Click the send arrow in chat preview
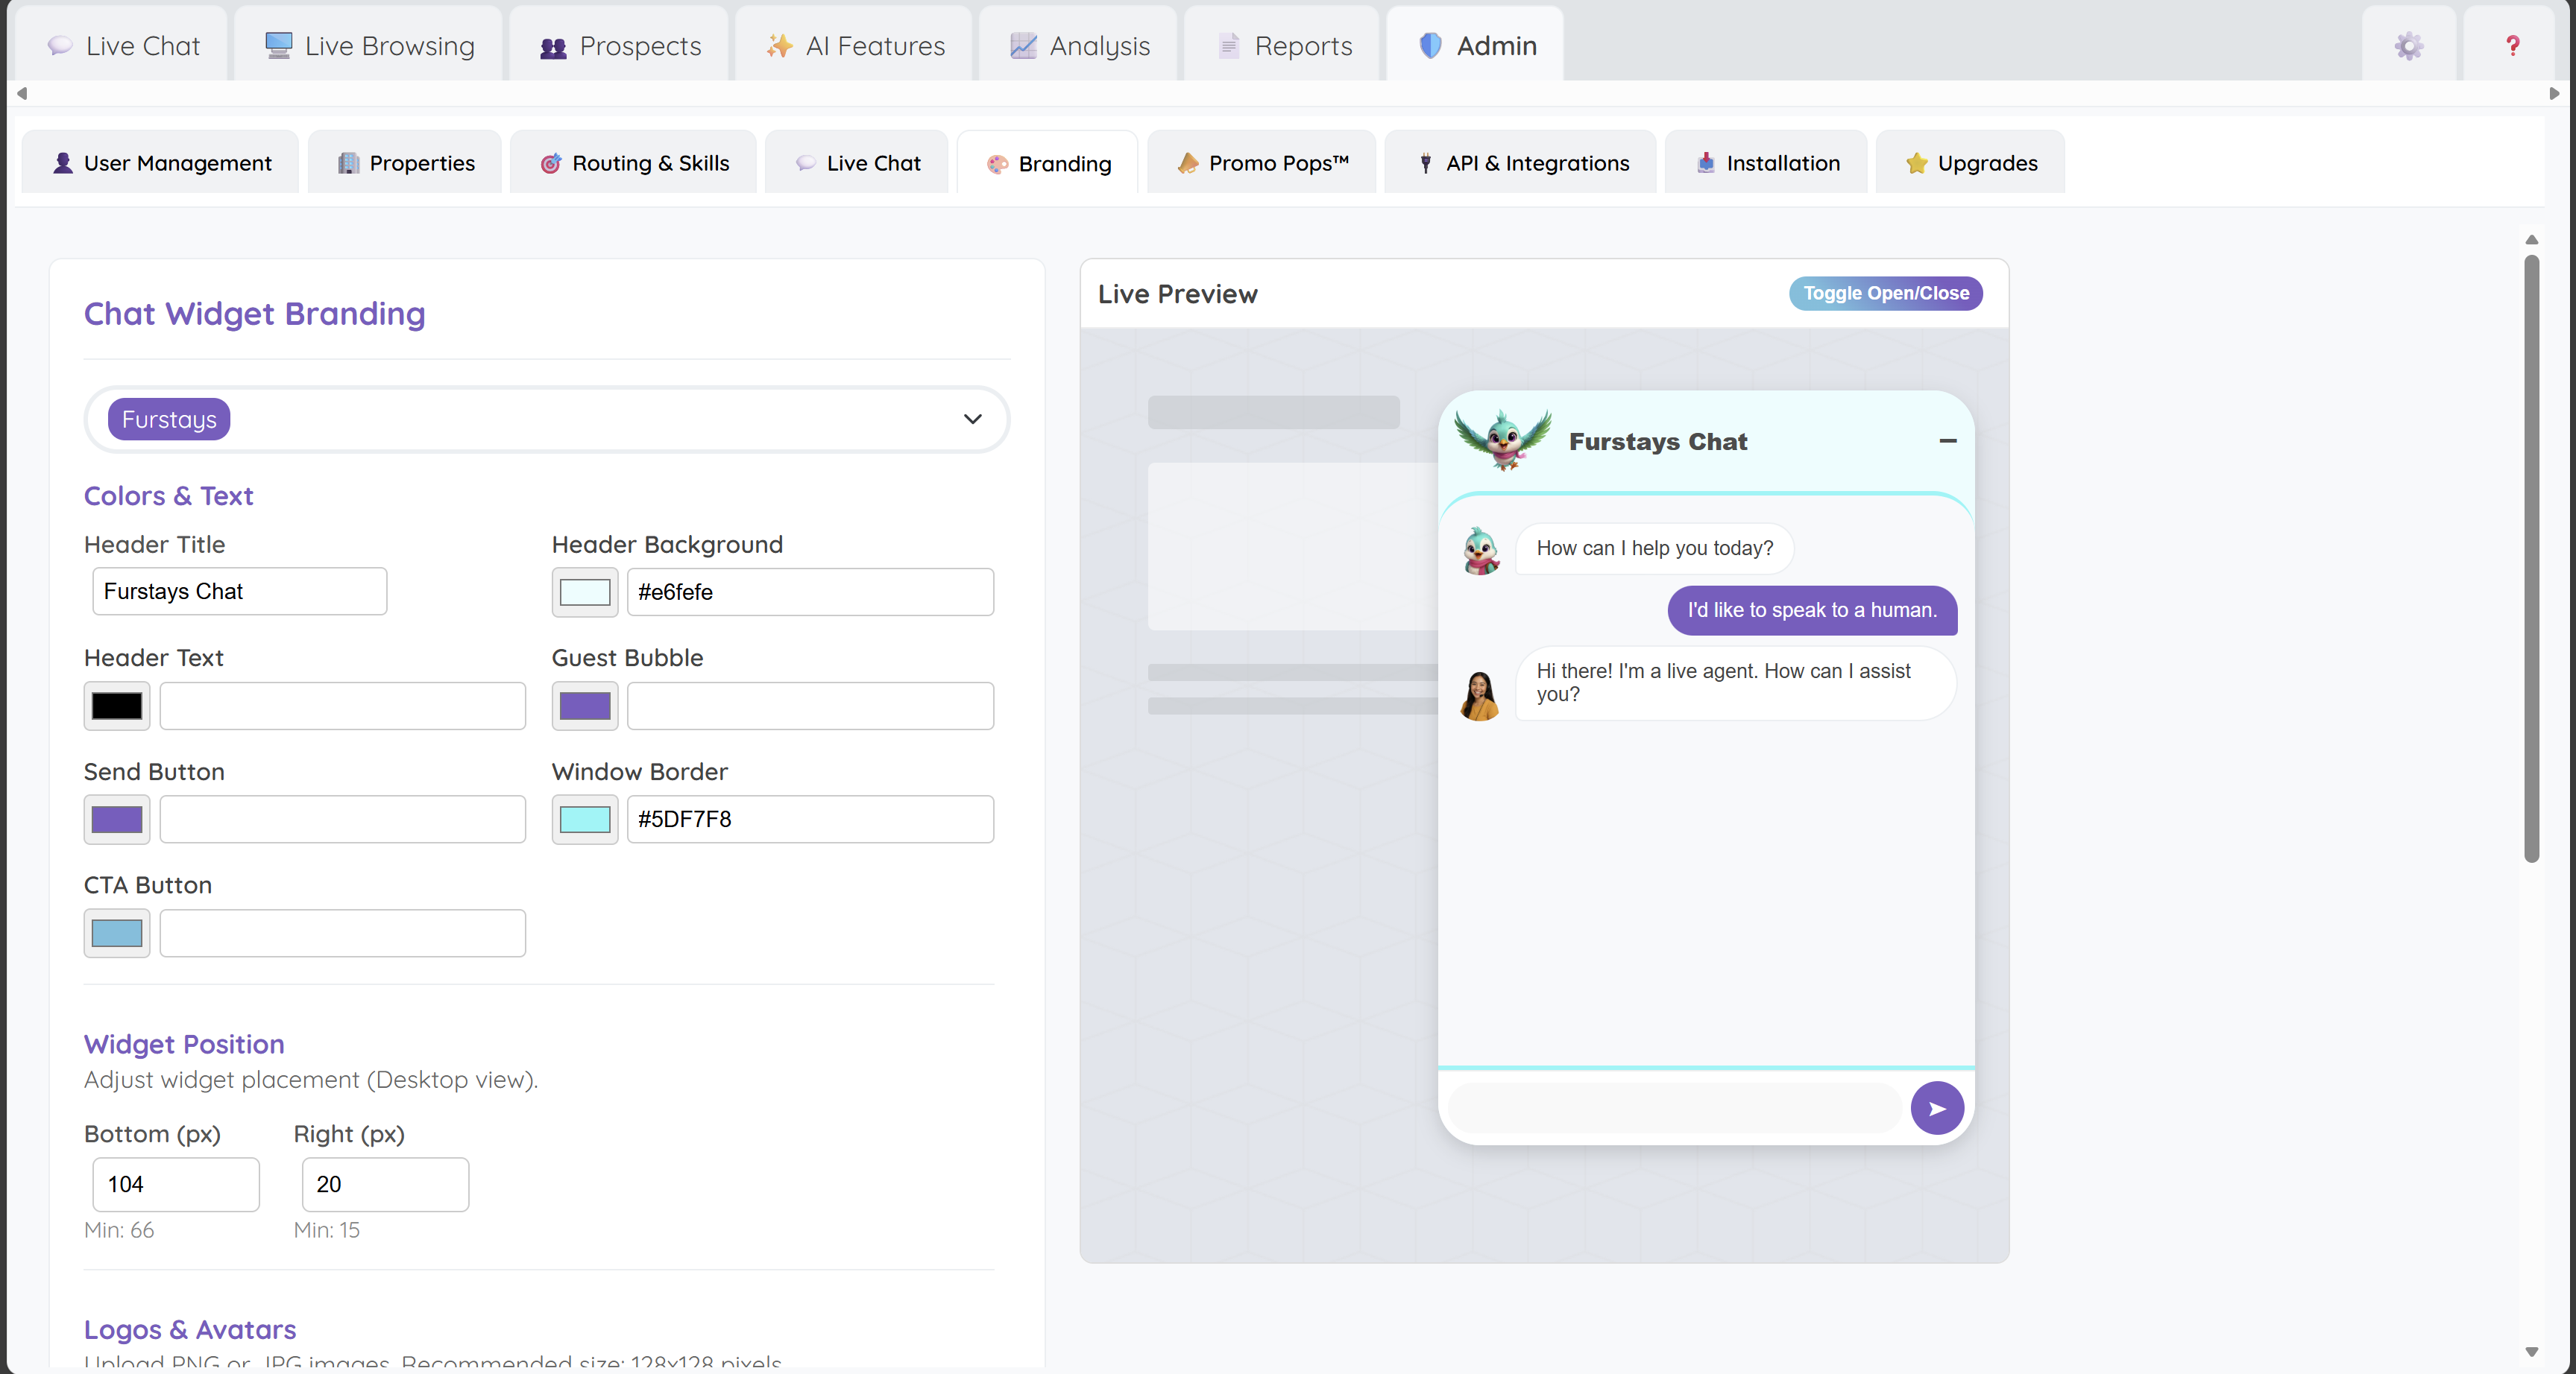 point(1936,1108)
